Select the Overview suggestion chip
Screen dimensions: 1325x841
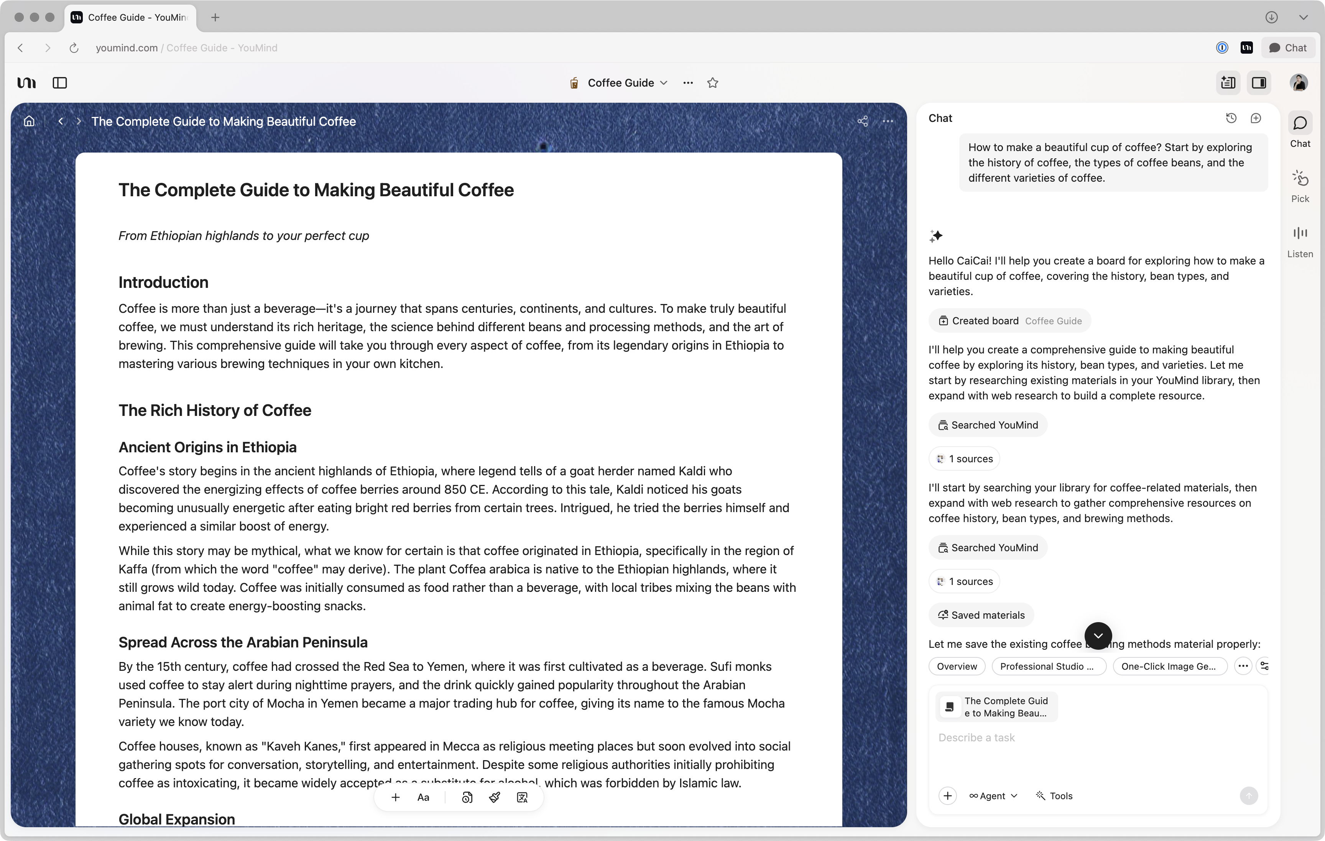(956, 666)
